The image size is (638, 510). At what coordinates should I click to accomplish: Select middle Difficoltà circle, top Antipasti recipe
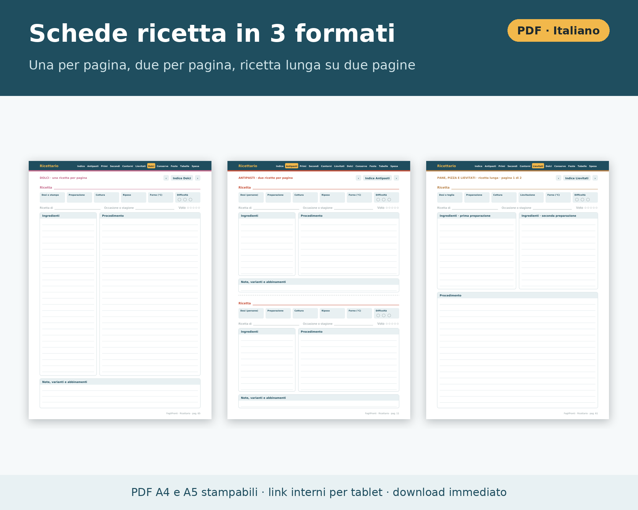click(x=384, y=200)
